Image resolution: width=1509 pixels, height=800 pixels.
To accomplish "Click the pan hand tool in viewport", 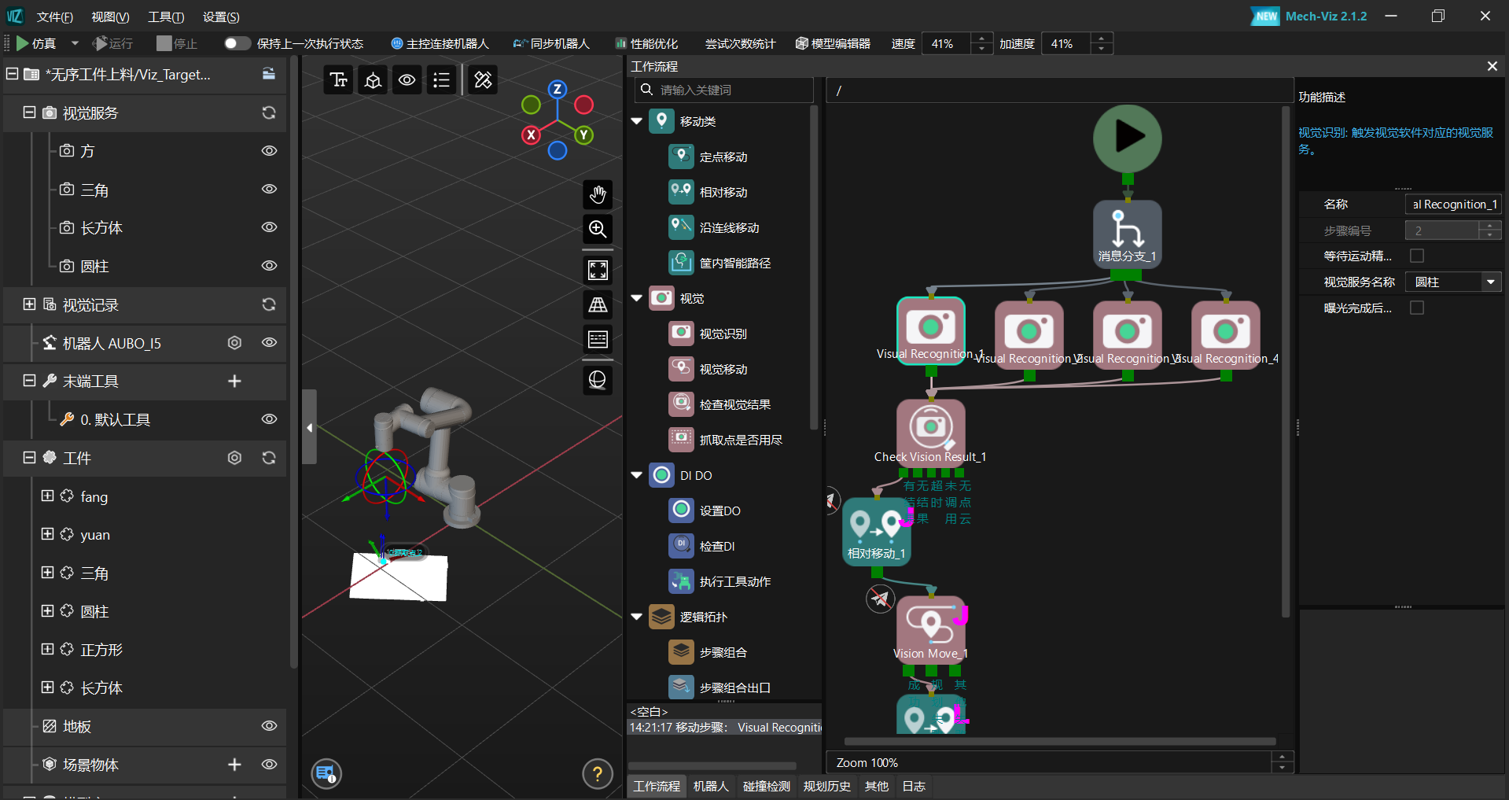I will coord(598,194).
